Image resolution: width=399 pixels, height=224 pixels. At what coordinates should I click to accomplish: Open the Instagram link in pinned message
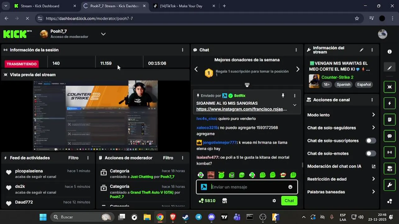[x=241, y=109]
